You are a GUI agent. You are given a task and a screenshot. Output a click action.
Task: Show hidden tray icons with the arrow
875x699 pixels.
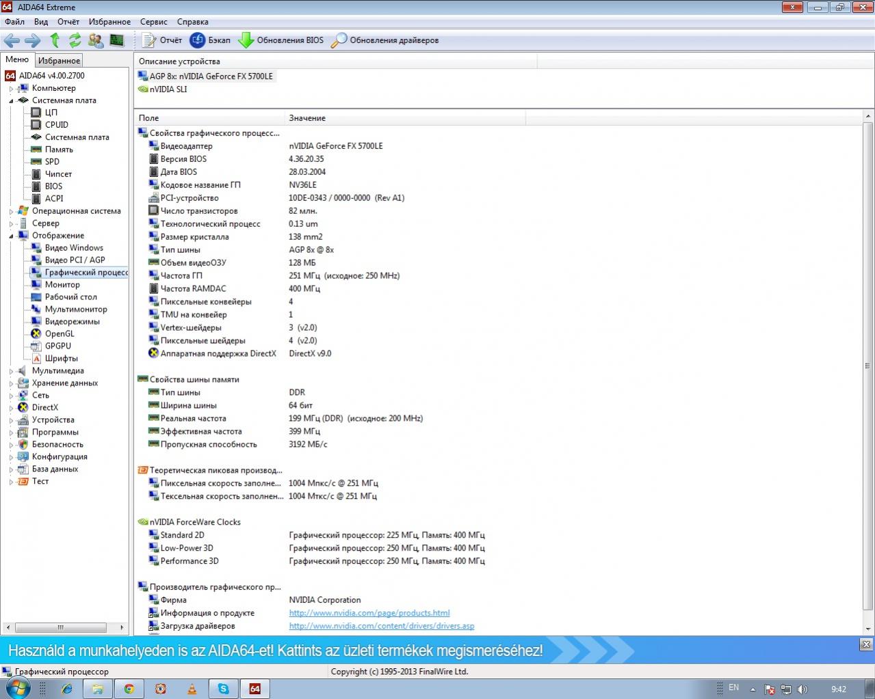[x=753, y=689]
